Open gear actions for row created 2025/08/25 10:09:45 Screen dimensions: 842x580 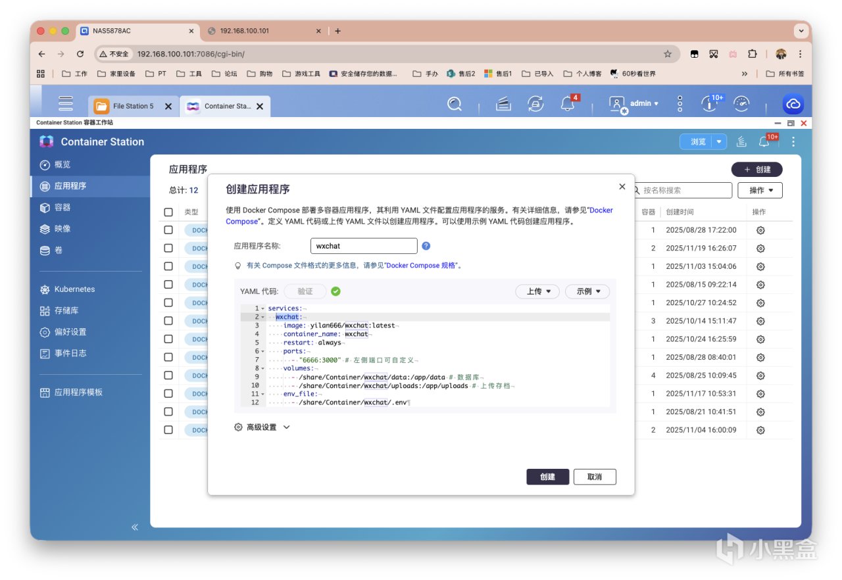[x=760, y=375]
